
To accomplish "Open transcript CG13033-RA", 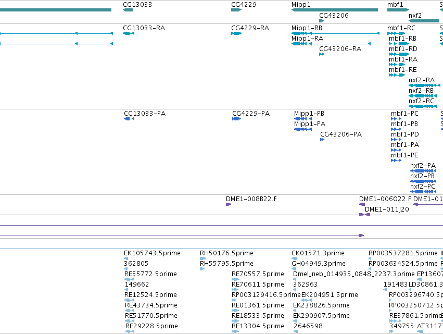I will 144,28.
